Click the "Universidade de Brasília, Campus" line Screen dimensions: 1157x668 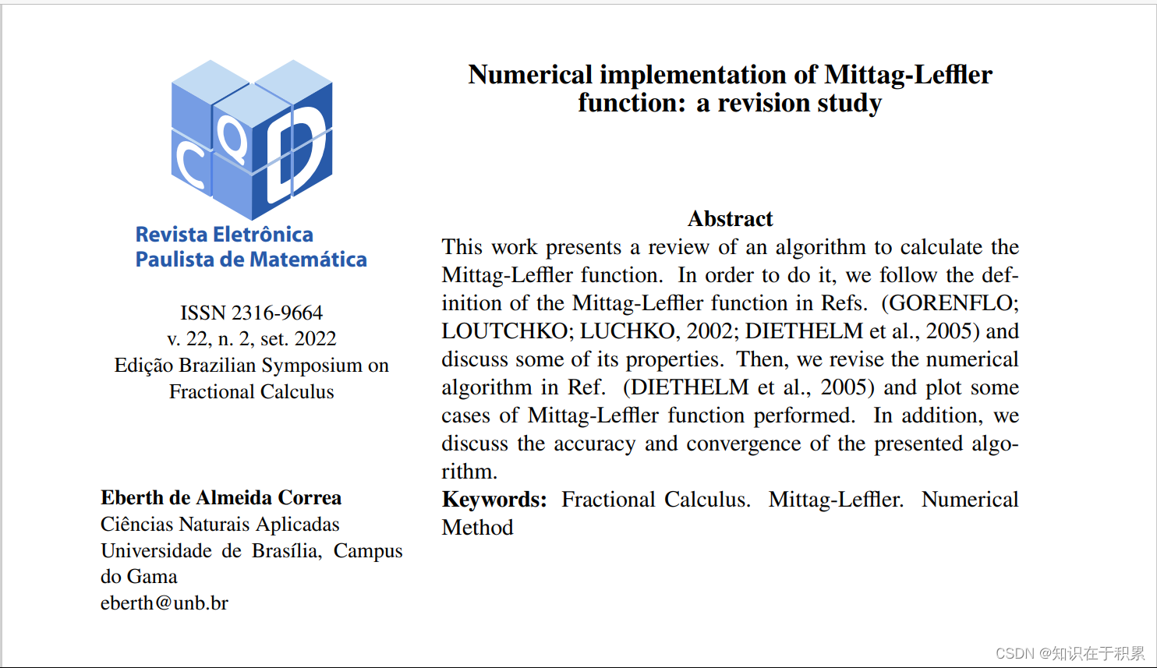pyautogui.click(x=252, y=550)
